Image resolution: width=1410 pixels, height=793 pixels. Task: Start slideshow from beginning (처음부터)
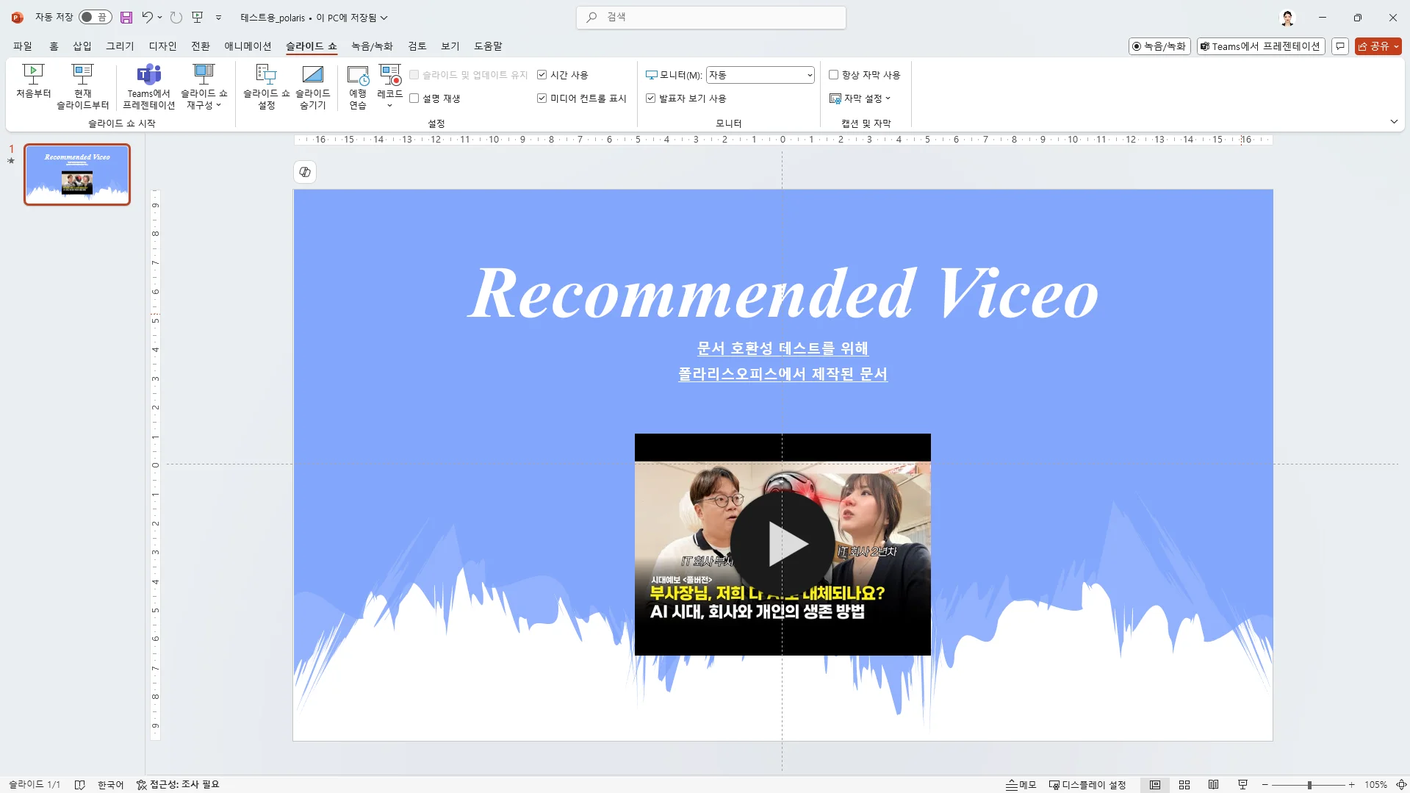(x=33, y=81)
